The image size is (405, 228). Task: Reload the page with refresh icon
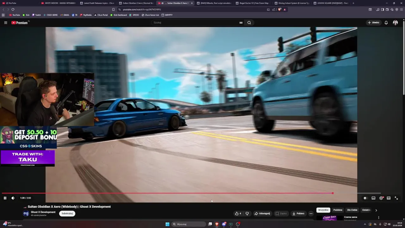coord(13,9)
